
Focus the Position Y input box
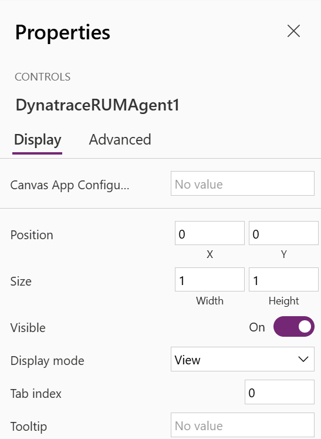[x=283, y=233]
